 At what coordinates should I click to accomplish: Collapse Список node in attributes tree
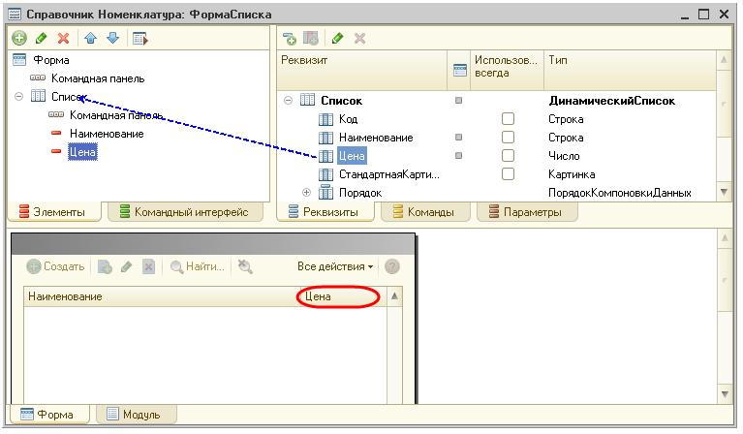pyautogui.click(x=288, y=101)
